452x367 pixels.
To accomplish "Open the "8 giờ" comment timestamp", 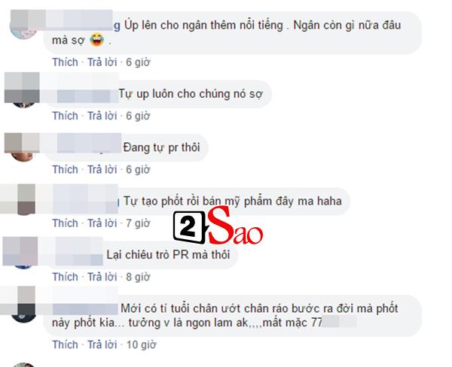I will 138,277.
